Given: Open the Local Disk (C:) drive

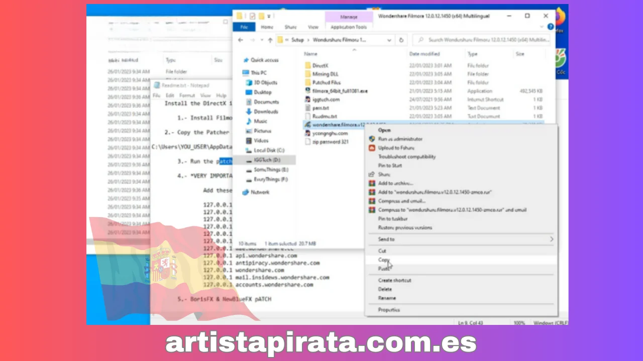Looking at the screenshot, I should 269,150.
